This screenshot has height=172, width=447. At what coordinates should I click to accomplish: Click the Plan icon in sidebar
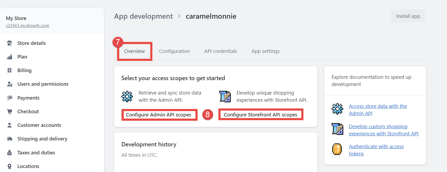pos(10,57)
